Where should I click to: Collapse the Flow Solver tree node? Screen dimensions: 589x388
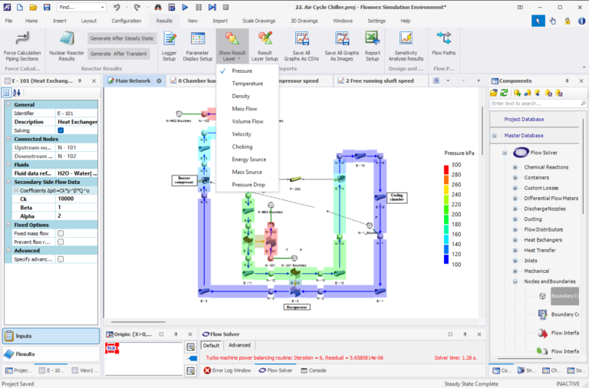point(505,153)
